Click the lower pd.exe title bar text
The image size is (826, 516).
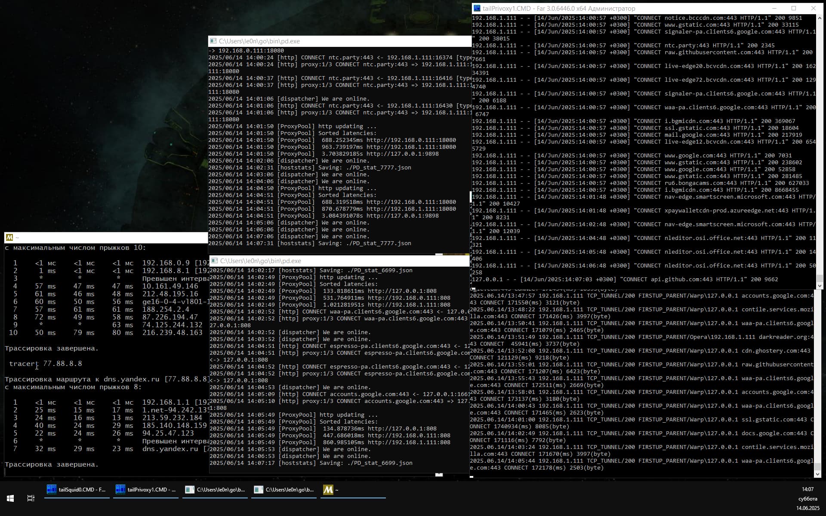tap(261, 261)
